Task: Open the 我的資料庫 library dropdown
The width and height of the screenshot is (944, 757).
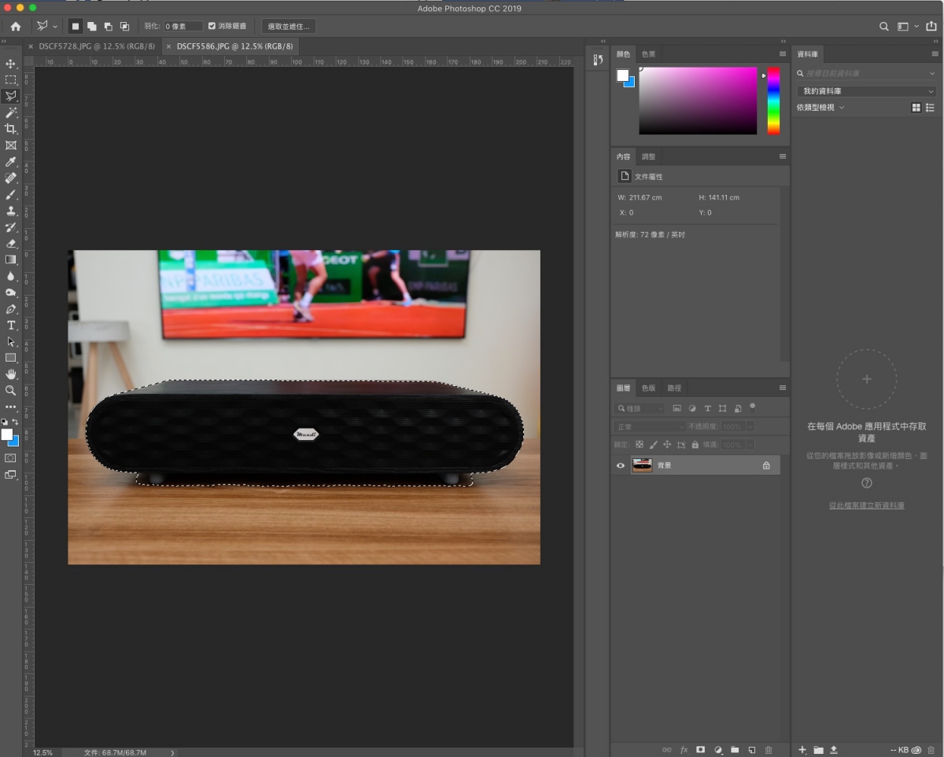Action: click(866, 91)
